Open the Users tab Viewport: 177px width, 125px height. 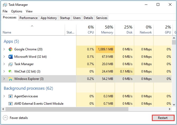click(x=77, y=18)
